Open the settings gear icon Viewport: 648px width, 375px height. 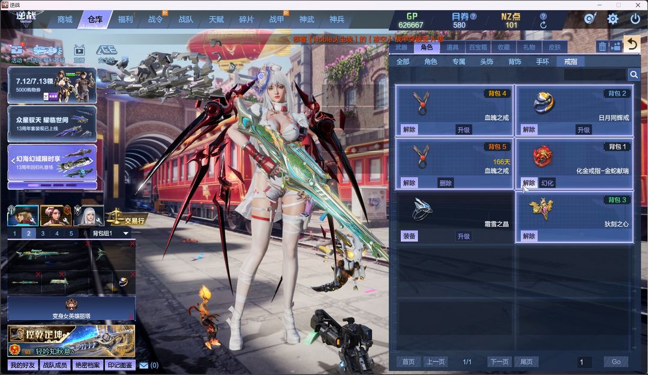(x=613, y=19)
